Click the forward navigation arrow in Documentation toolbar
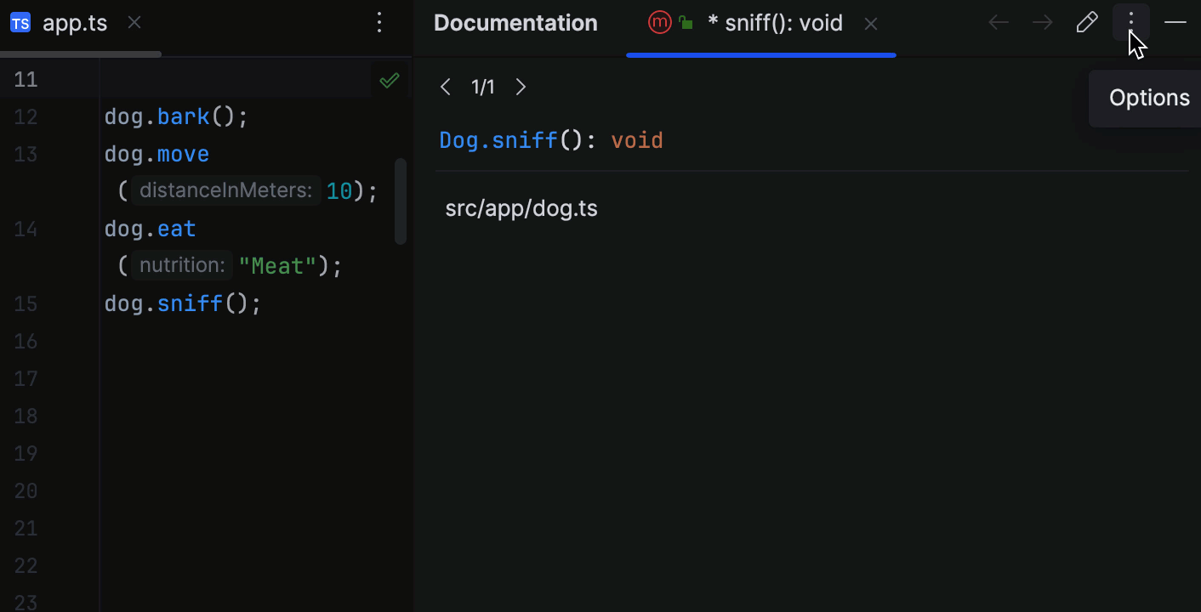This screenshot has width=1201, height=612. point(1042,22)
